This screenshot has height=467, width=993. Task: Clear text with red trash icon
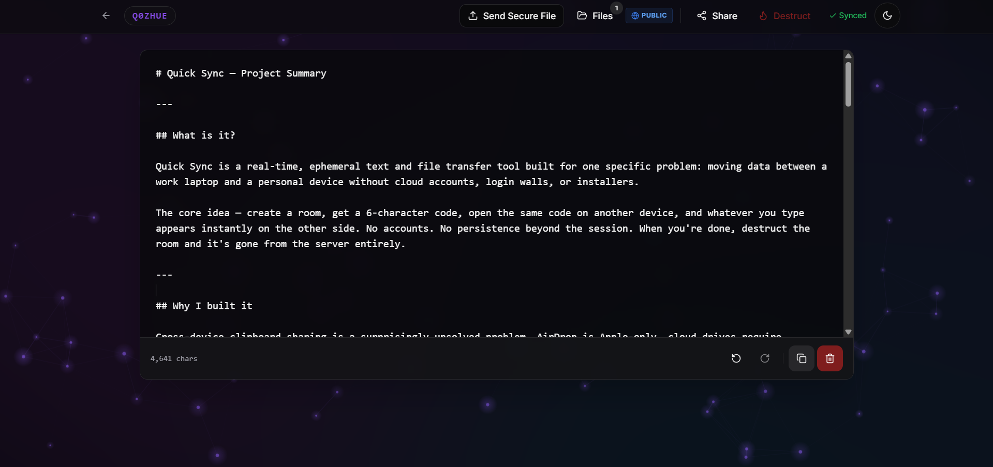[829, 358]
